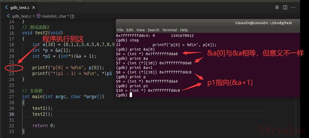
Task: Click the code line 'int *p = &a[1];'
Action: (51, 50)
